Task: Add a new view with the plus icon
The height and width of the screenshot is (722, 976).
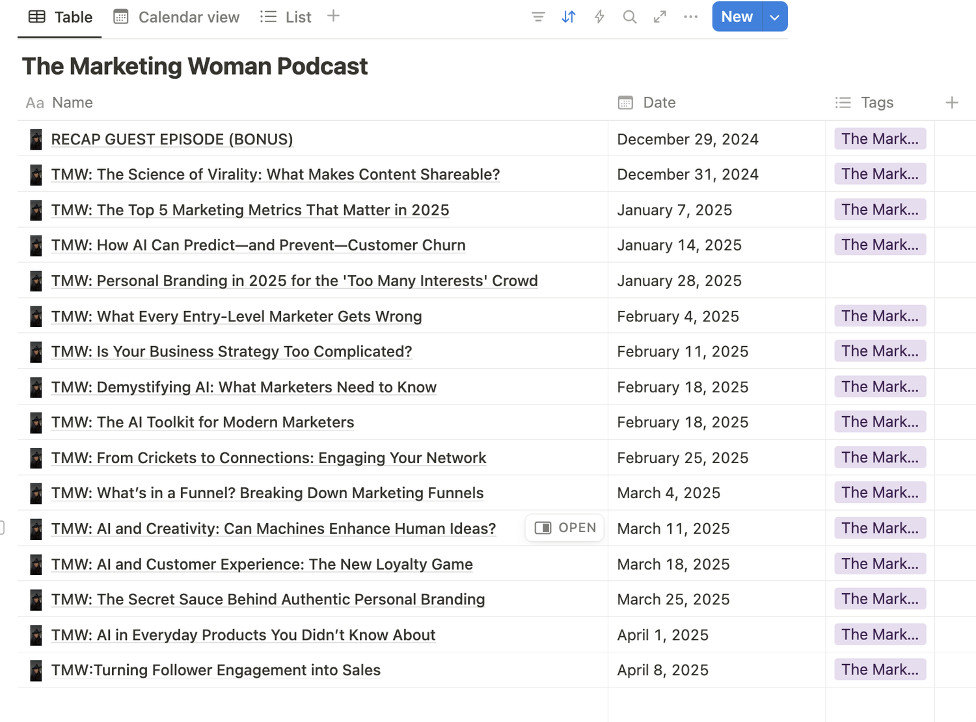Action: (333, 16)
